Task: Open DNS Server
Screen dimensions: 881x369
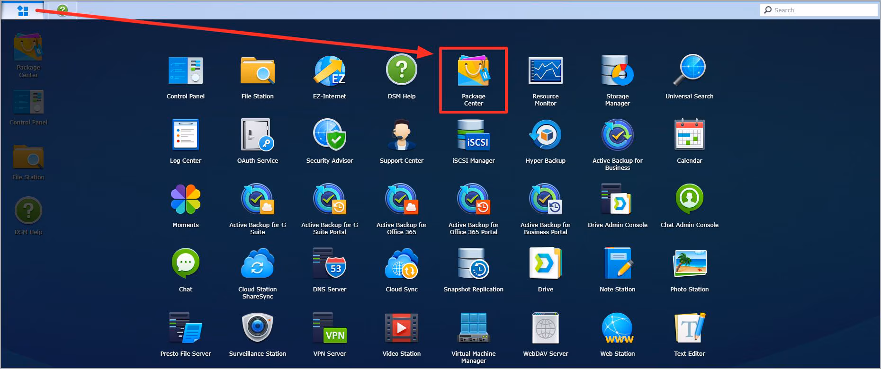Action: [x=330, y=270]
